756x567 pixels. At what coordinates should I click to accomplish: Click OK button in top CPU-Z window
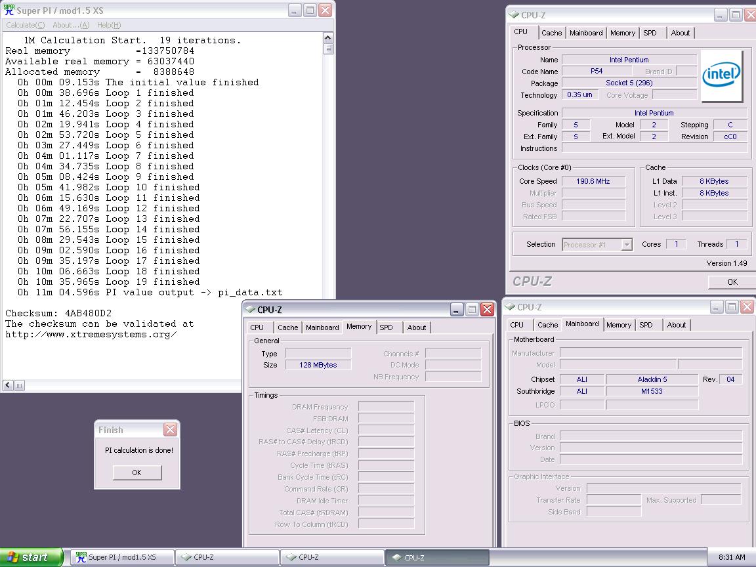(732, 282)
